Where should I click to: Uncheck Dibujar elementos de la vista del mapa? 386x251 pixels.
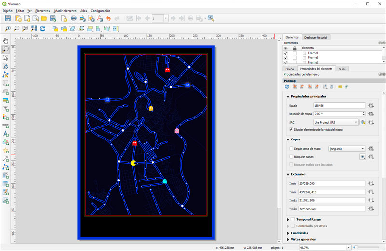click(291, 129)
